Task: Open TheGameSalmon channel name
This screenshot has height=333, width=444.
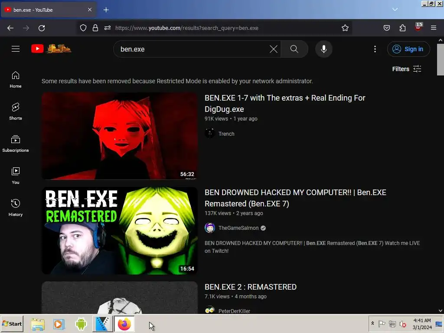Action: 238,228
